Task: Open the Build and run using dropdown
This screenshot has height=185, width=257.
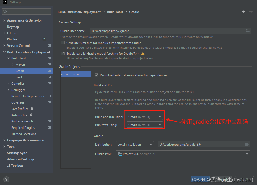Action: pyautogui.click(x=145, y=117)
